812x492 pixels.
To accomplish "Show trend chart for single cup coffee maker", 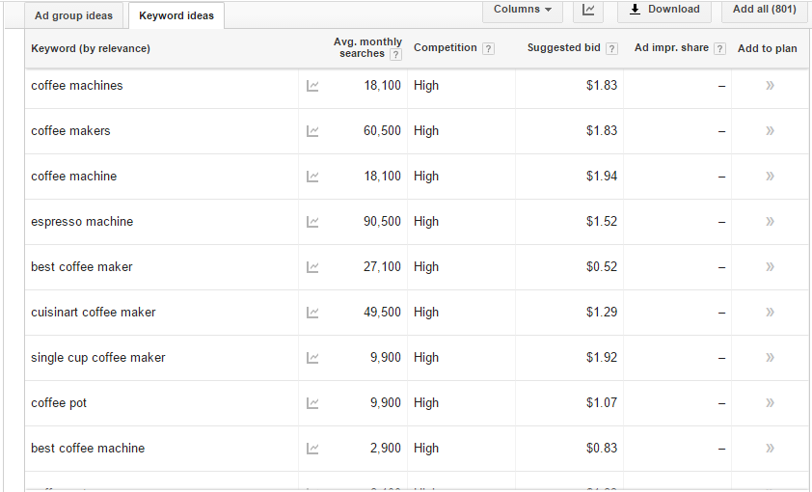I will coord(312,358).
